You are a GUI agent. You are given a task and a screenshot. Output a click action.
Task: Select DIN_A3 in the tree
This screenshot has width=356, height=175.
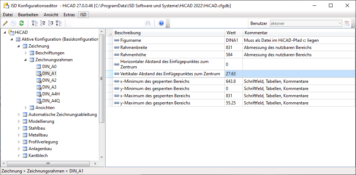point(49,87)
